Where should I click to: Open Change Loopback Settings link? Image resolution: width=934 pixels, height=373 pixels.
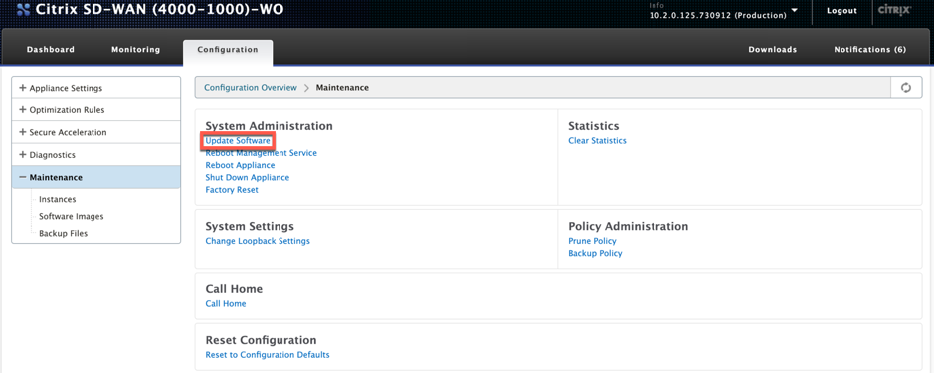pyautogui.click(x=258, y=241)
